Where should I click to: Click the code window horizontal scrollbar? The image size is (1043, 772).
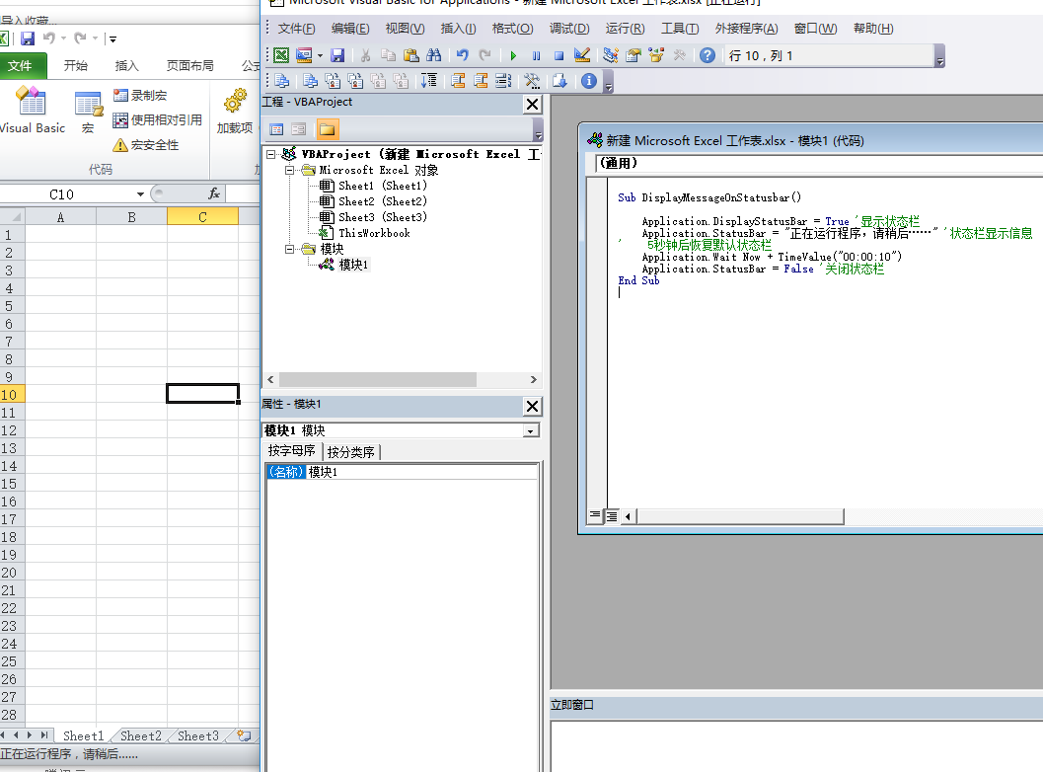click(740, 516)
